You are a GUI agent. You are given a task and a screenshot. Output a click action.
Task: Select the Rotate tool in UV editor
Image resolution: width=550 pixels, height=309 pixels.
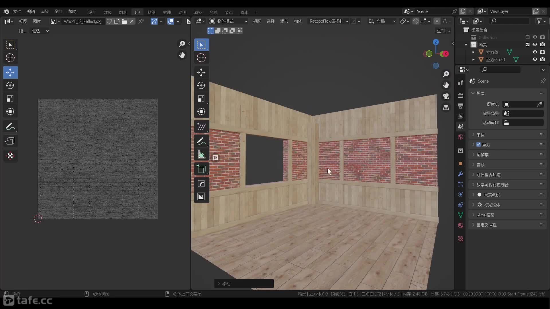pos(10,86)
